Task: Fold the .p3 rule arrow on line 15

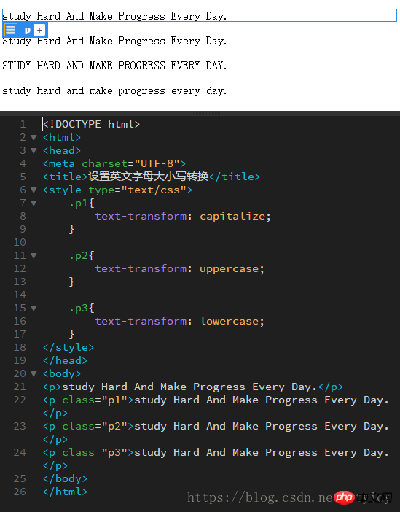Action: pyautogui.click(x=34, y=308)
